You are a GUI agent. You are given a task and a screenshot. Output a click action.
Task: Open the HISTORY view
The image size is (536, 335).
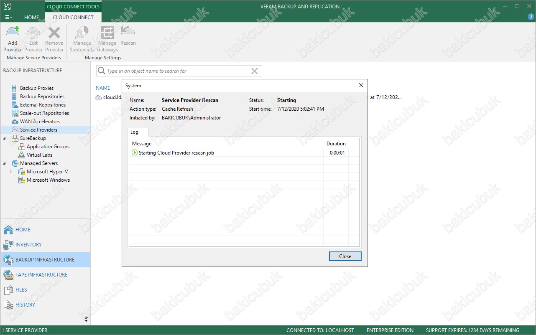(x=45, y=305)
